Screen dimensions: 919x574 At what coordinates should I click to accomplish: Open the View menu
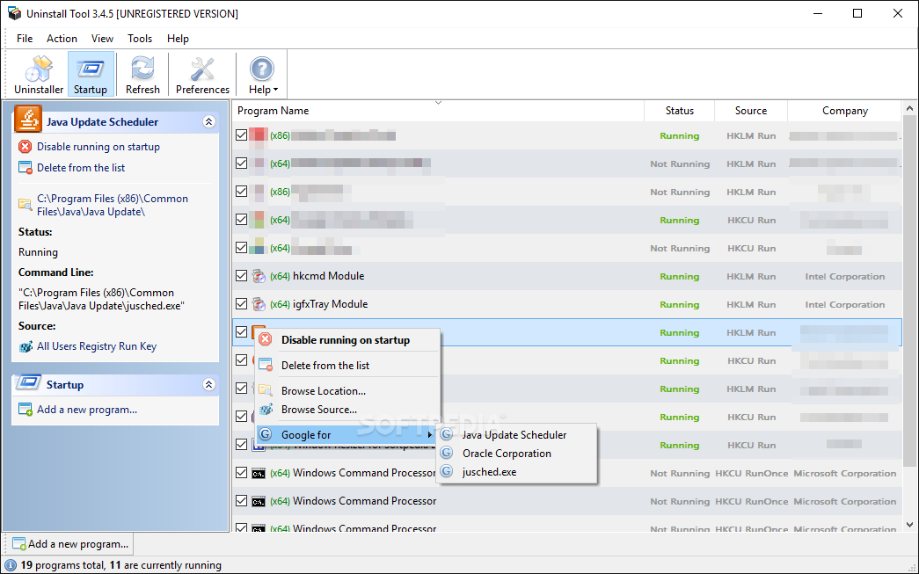pos(102,39)
